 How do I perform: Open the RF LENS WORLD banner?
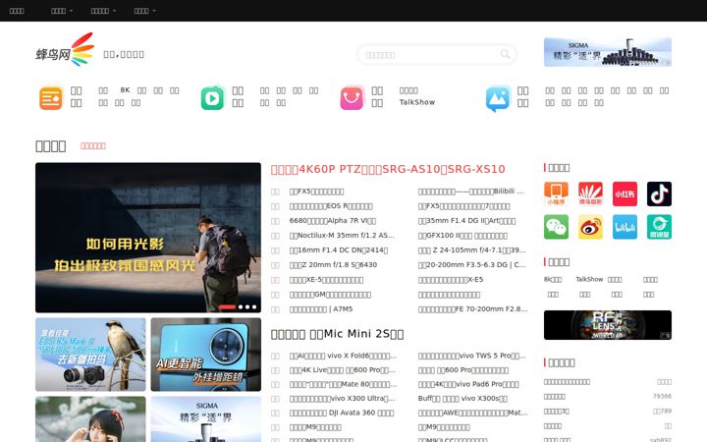[x=608, y=325]
